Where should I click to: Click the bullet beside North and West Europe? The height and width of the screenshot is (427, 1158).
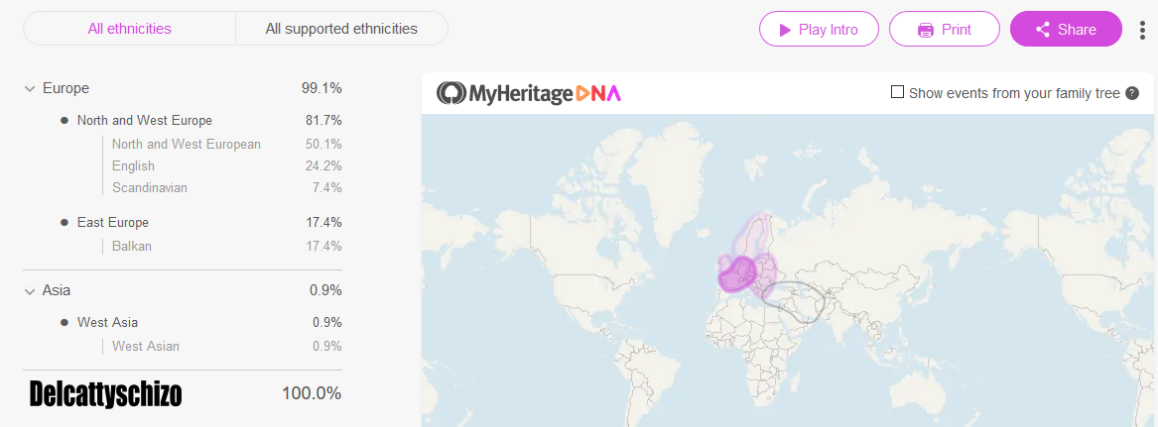coord(64,120)
